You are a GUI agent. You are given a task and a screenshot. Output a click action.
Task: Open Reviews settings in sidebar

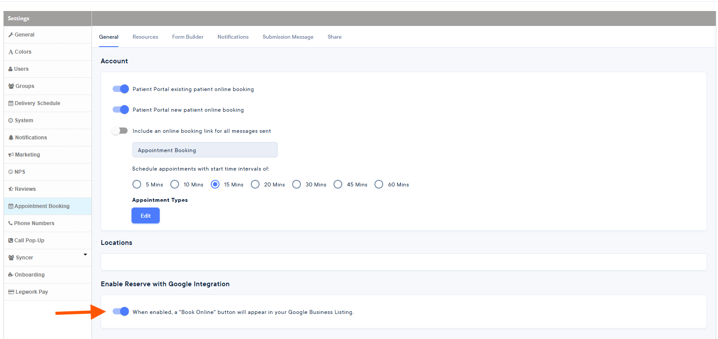[x=48, y=189]
